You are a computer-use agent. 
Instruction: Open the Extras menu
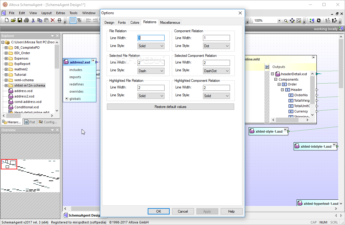pyautogui.click(x=61, y=13)
